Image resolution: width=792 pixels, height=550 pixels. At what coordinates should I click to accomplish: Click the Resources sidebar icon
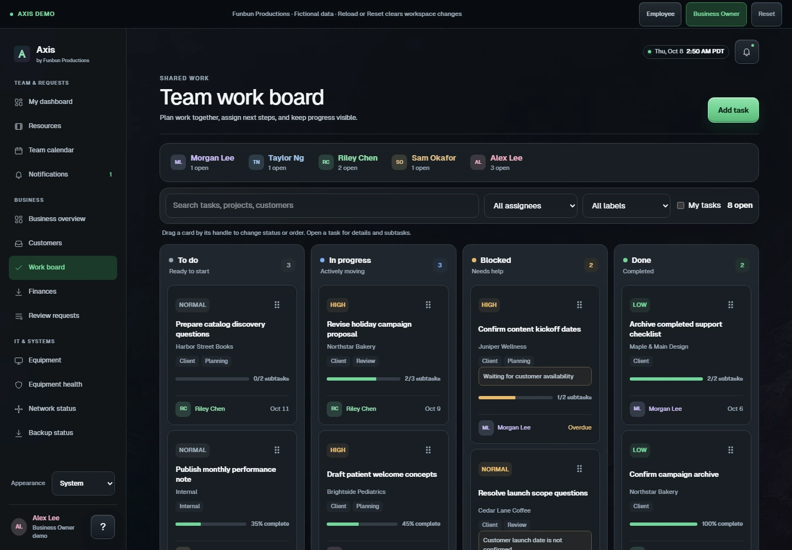pos(19,127)
